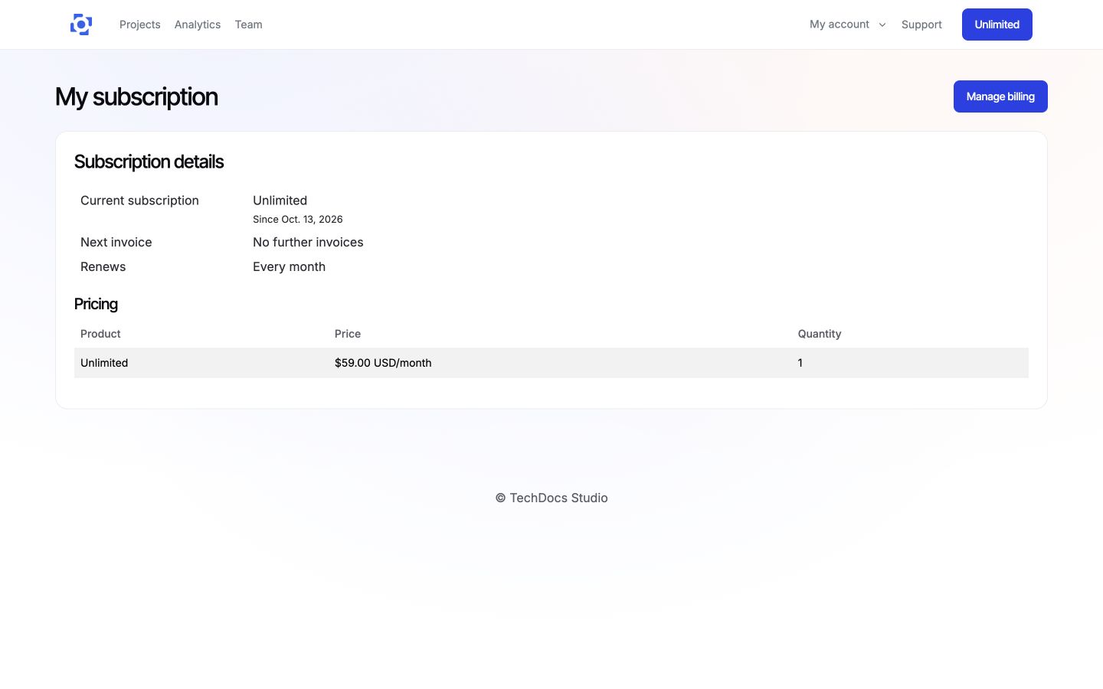Viewport: 1103px width, 689px height.
Task: Click the Subscription details heading
Action: [149, 162]
